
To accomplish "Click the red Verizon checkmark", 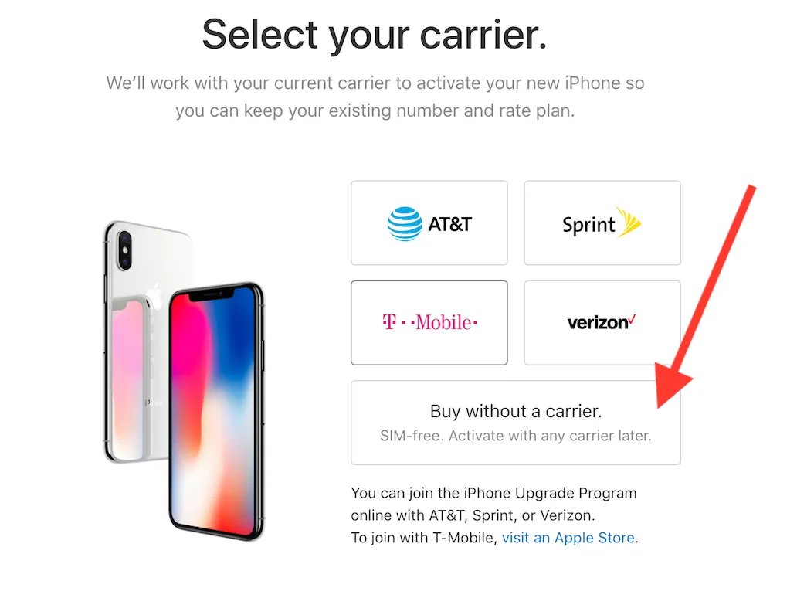I will [632, 319].
